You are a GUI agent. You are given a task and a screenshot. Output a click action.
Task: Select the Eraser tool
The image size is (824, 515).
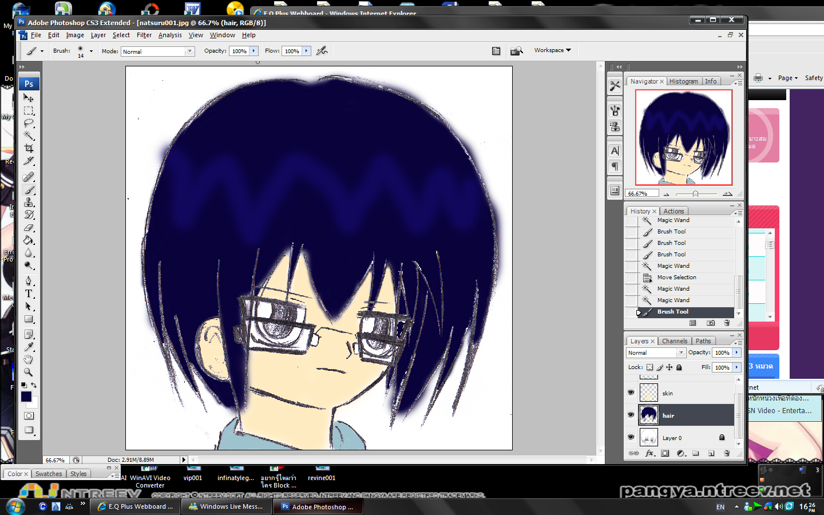click(x=29, y=228)
